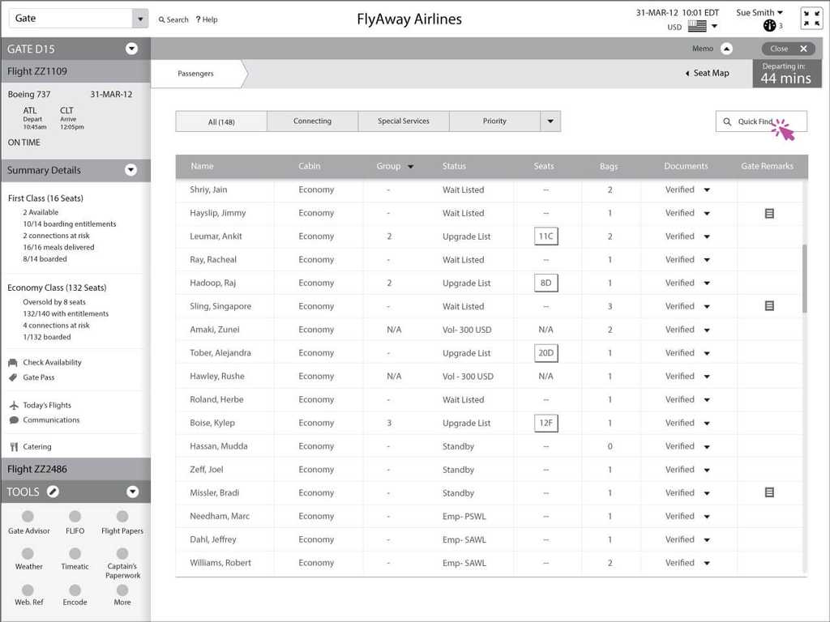Open Flight Papers tool

point(122,519)
